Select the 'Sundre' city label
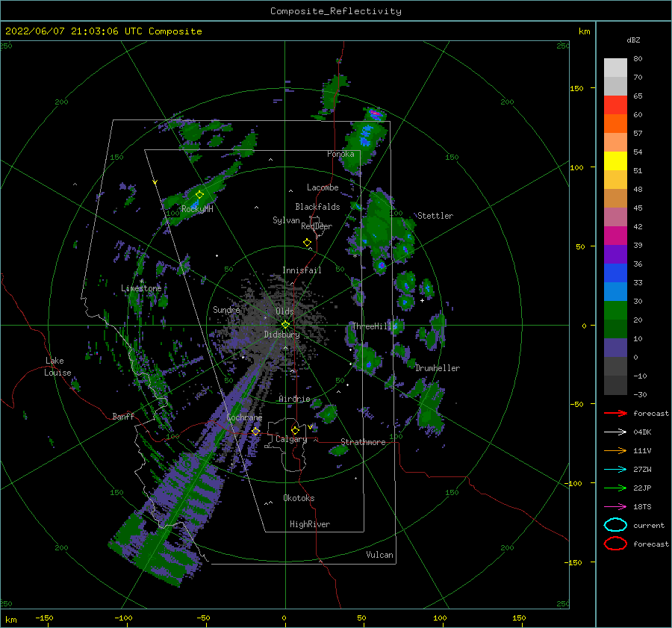This screenshot has height=628, width=672. coord(226,309)
